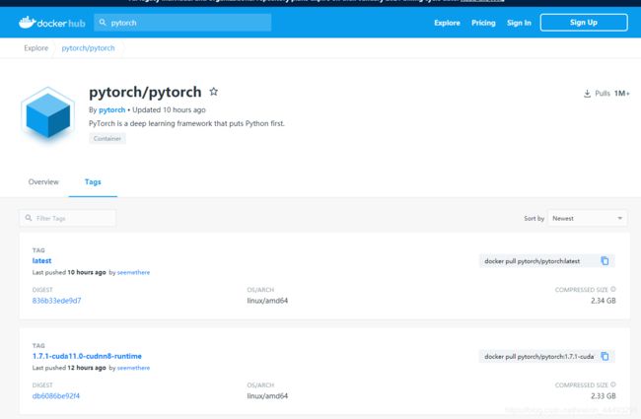Click the Explore breadcrumb

(x=36, y=48)
